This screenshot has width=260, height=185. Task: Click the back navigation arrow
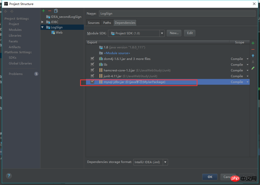pyautogui.click(x=6, y=11)
